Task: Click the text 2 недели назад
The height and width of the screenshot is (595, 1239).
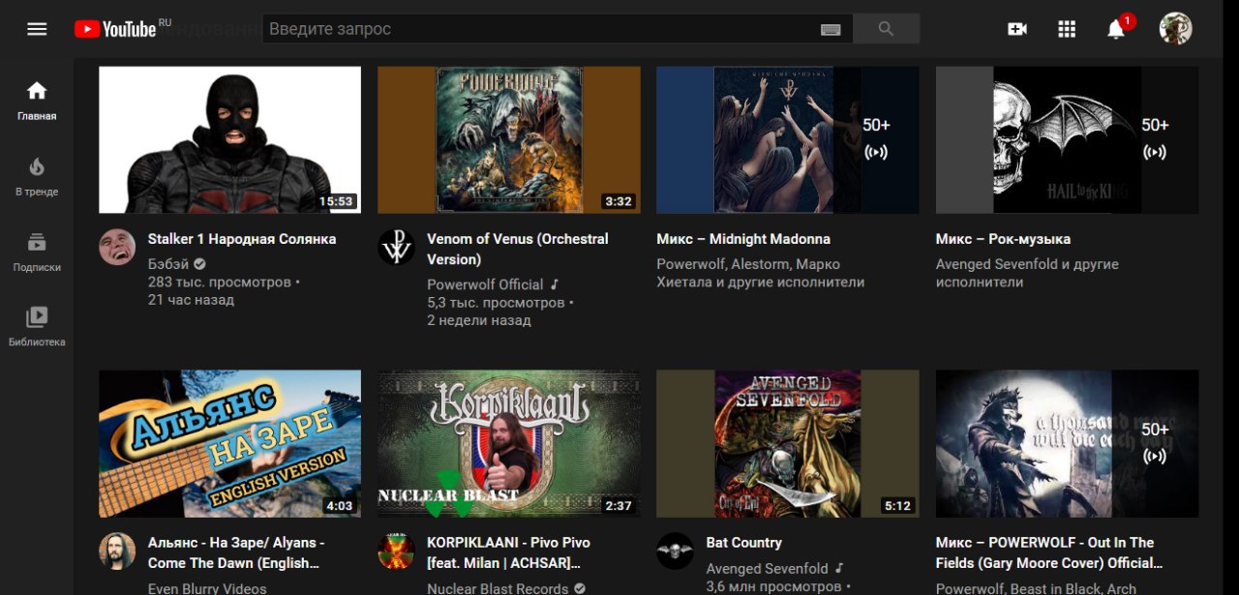Action: (479, 320)
